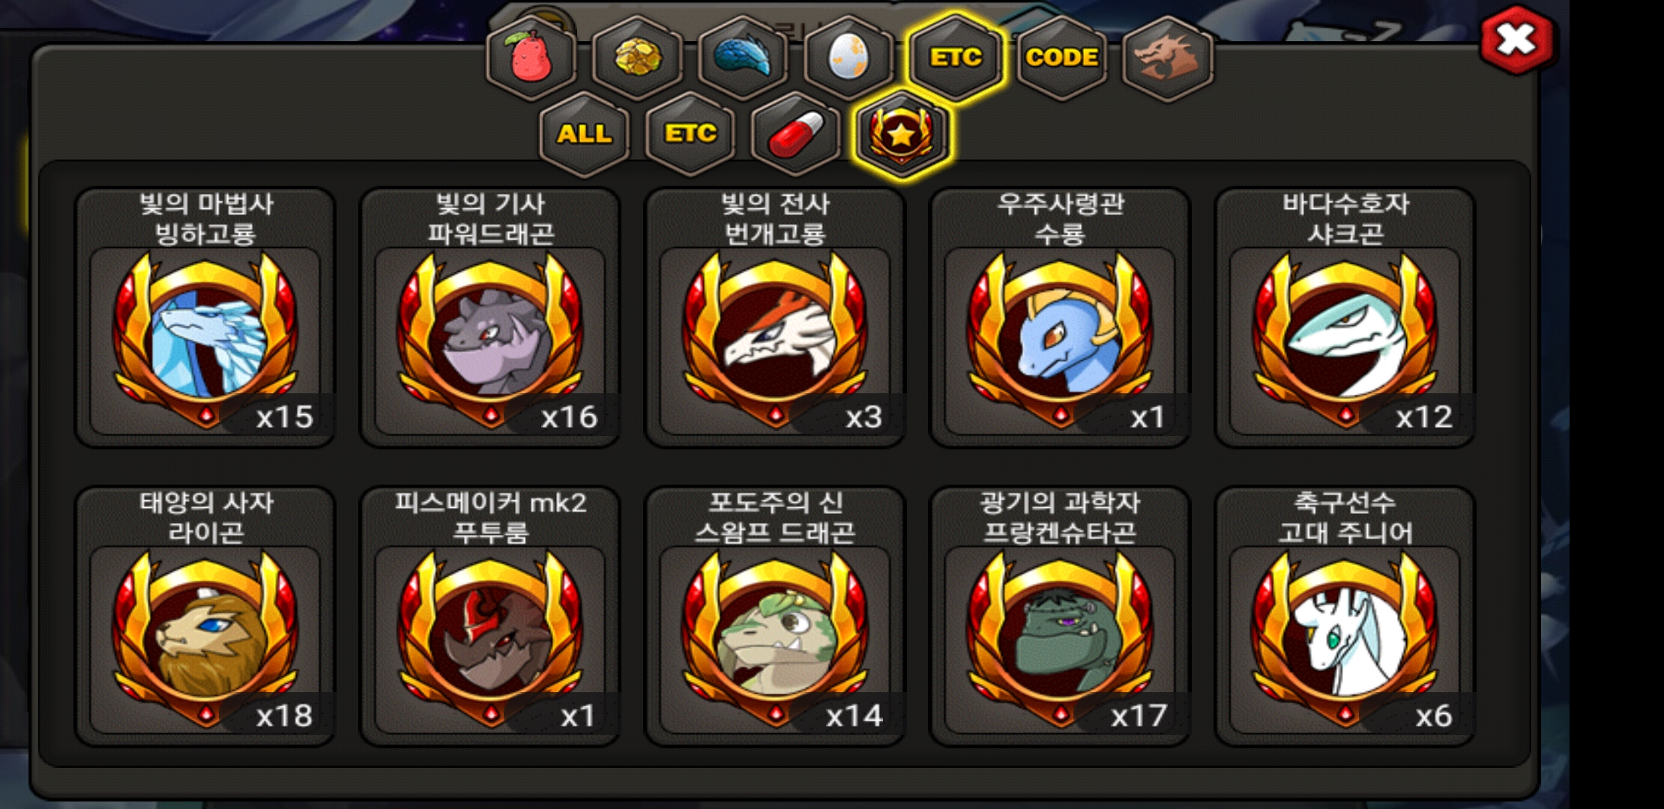1664x809 pixels.
Task: Switch to the spotted egg category
Action: pos(849,58)
